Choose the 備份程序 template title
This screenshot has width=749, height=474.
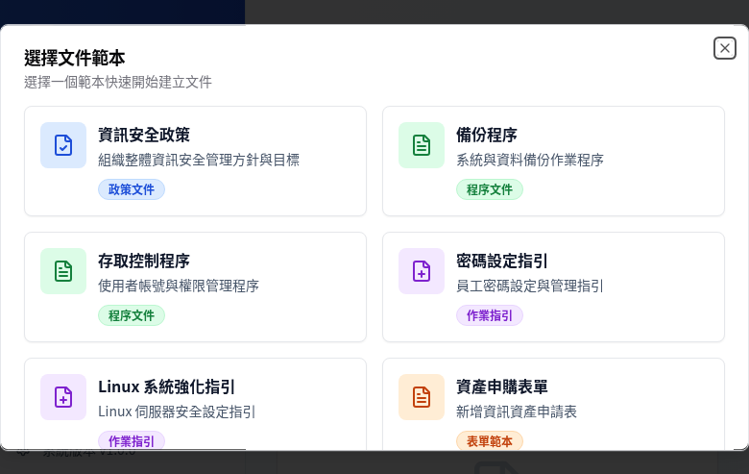pos(487,135)
